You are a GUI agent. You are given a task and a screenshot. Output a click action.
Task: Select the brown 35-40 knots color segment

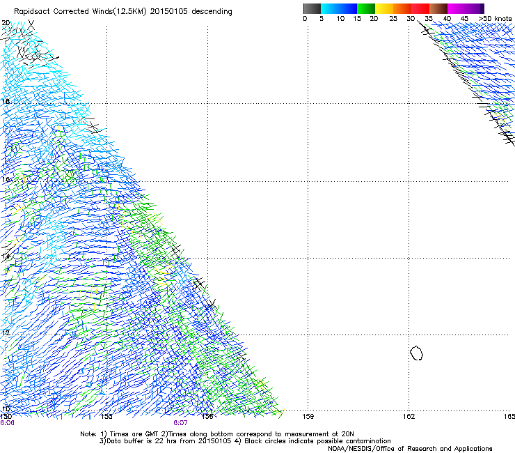click(438, 8)
